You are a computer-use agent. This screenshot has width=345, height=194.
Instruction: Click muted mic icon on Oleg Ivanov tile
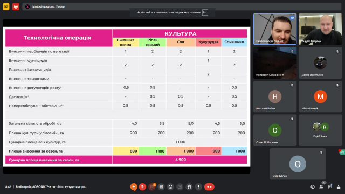point(321,153)
